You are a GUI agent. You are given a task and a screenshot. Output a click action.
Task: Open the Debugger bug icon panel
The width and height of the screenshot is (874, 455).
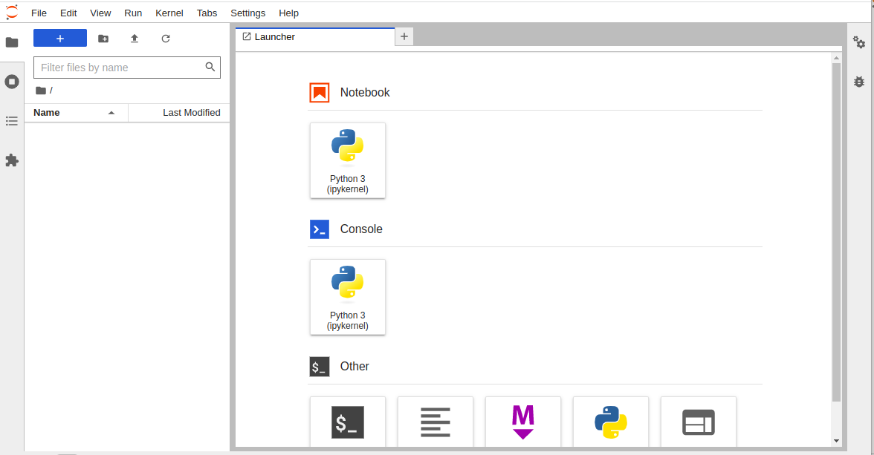(x=859, y=82)
